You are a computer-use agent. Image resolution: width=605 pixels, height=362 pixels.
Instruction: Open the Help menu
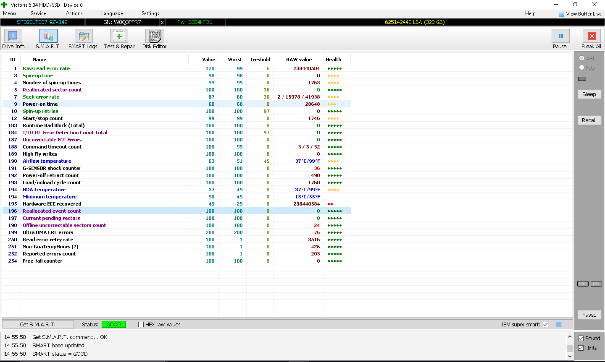pos(530,13)
